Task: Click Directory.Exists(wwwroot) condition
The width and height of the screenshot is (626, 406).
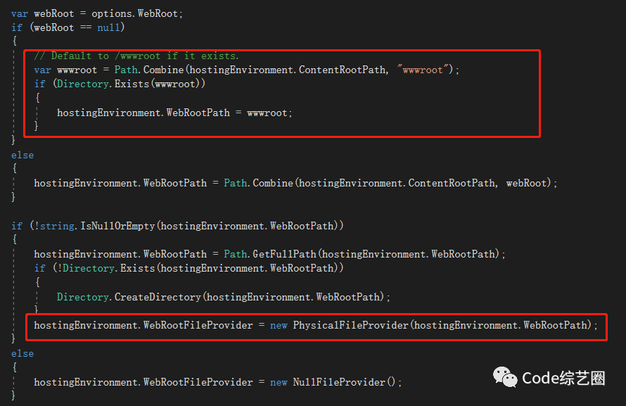Action: tap(129, 84)
